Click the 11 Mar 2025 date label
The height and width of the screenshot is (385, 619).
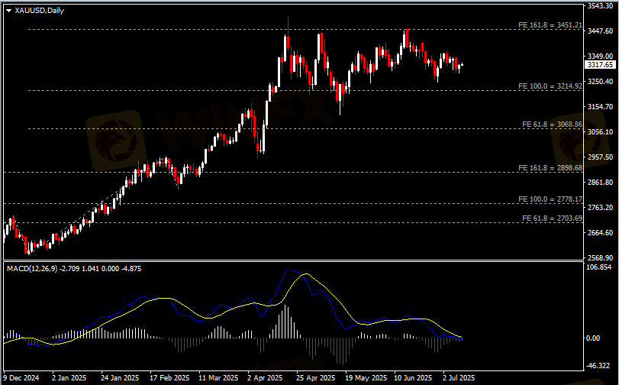pos(218,378)
